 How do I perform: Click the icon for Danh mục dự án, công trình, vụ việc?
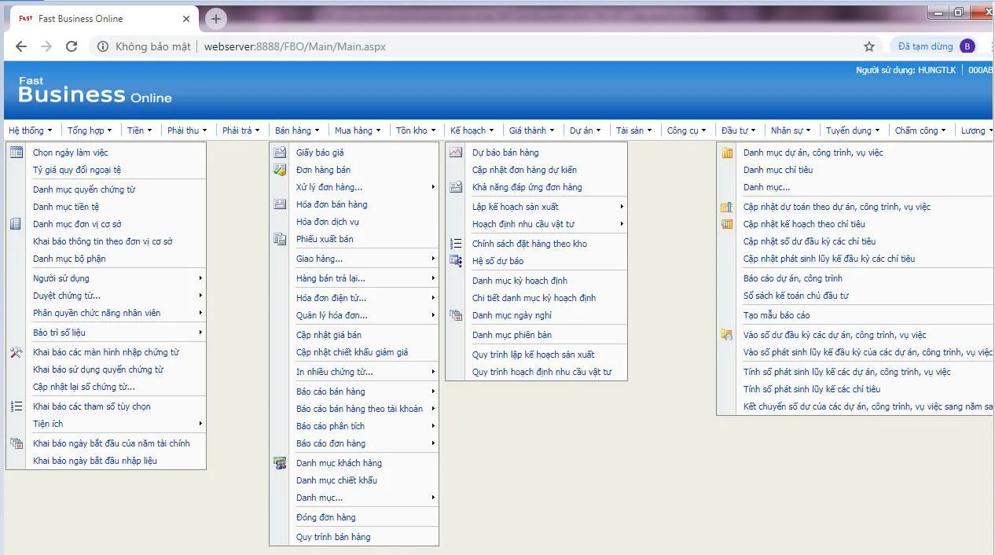[727, 153]
